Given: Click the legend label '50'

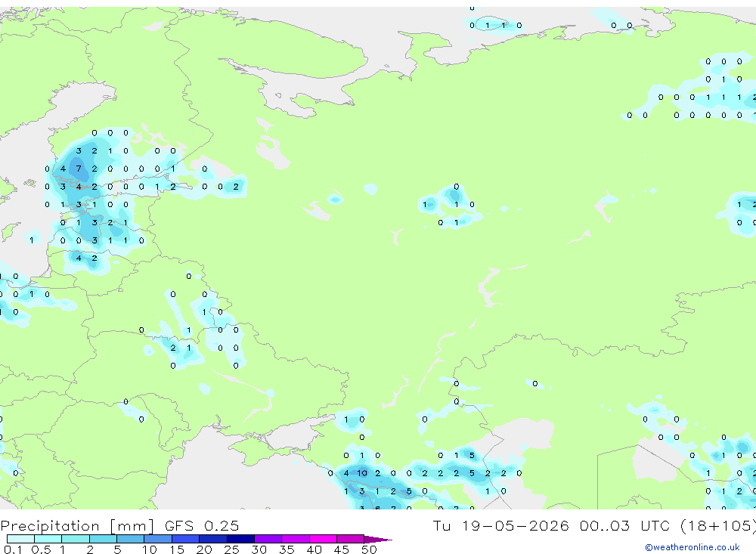Looking at the screenshot, I should point(369,549).
